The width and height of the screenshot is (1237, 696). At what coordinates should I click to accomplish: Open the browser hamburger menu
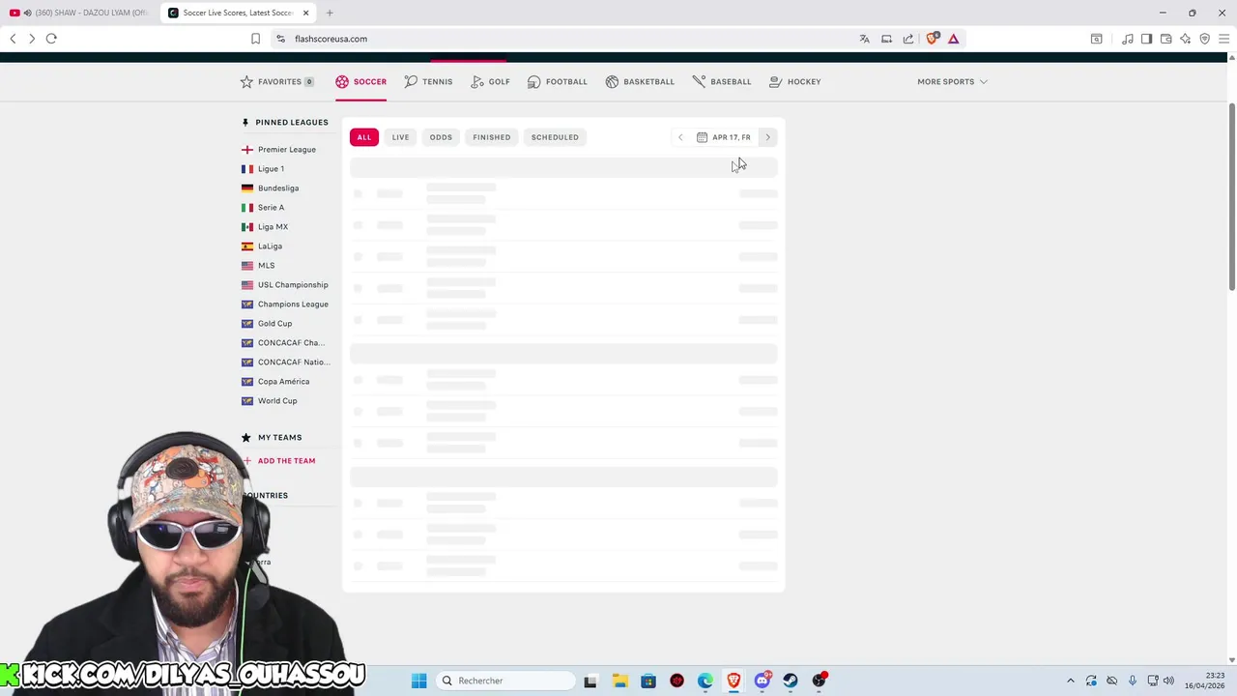point(1223,39)
